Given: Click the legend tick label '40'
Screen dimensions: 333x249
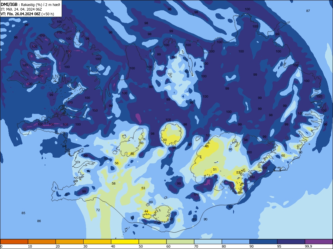Looking at the screenshot, I should click(x=113, y=246).
